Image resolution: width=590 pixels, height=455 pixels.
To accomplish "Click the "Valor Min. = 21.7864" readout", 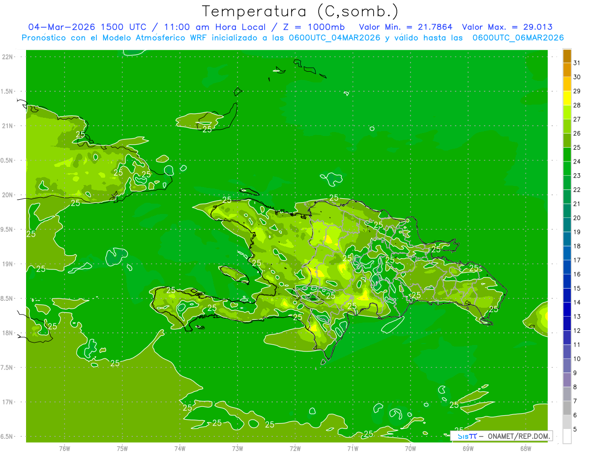I will point(406,27).
